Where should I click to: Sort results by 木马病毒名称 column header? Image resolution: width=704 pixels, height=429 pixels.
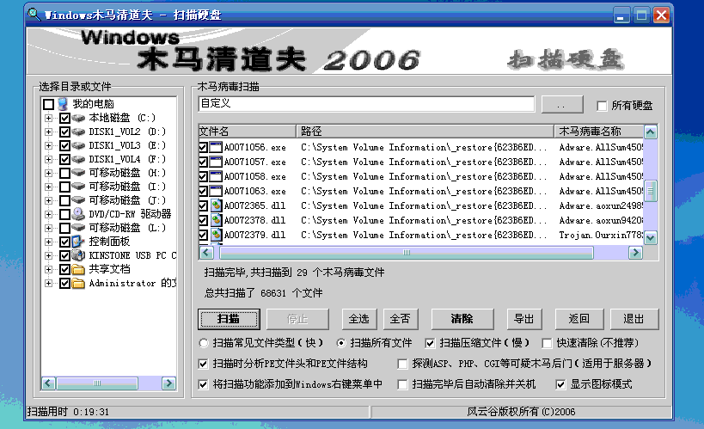click(x=599, y=132)
